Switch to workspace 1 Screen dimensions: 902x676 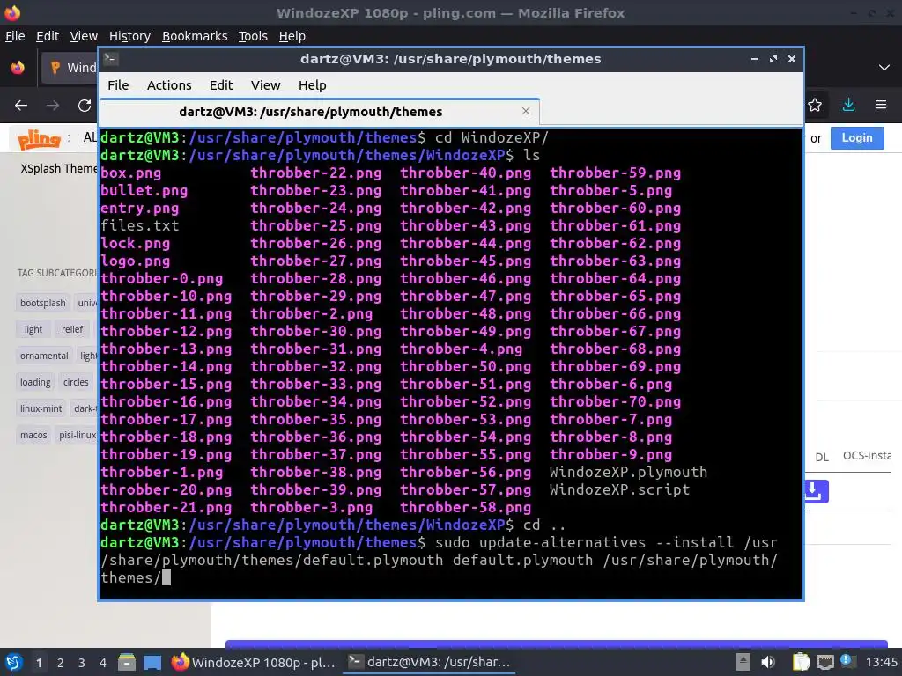pos(39,663)
